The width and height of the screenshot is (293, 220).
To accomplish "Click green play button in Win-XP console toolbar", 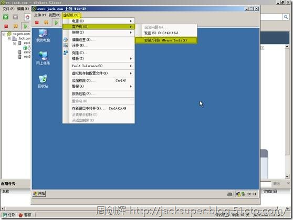I will pos(56,23).
